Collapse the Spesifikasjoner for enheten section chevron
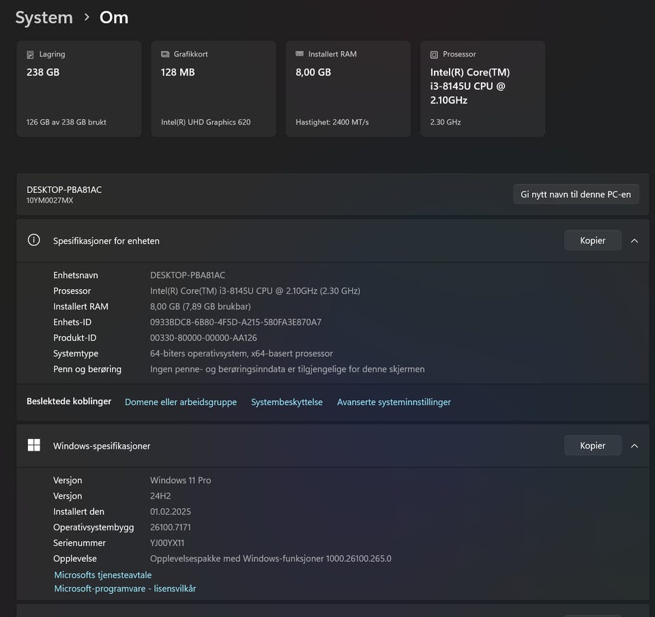The height and width of the screenshot is (617, 655). pyautogui.click(x=635, y=241)
